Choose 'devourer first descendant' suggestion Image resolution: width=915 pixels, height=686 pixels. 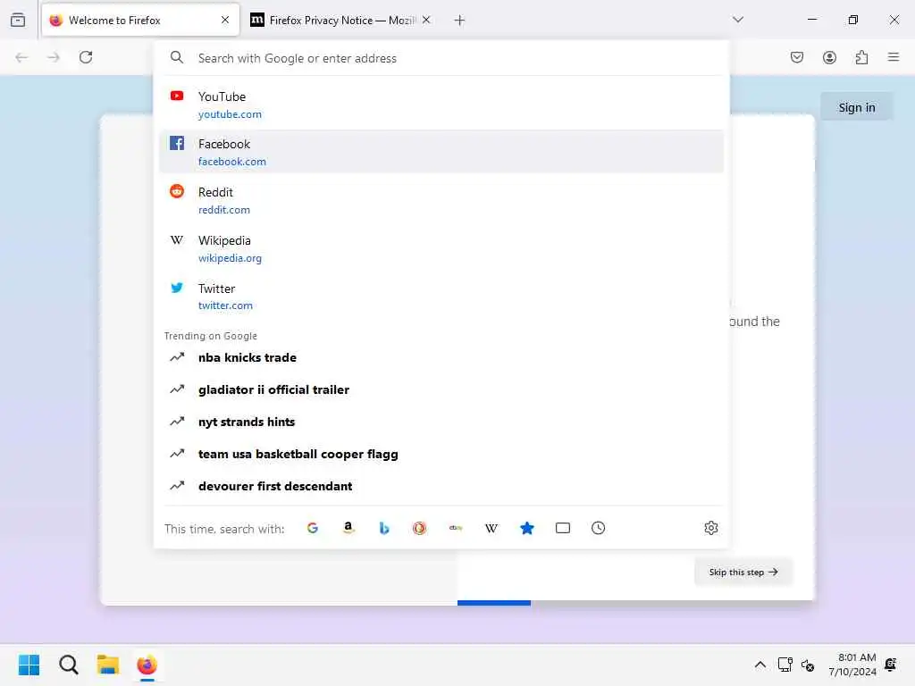tap(441, 486)
